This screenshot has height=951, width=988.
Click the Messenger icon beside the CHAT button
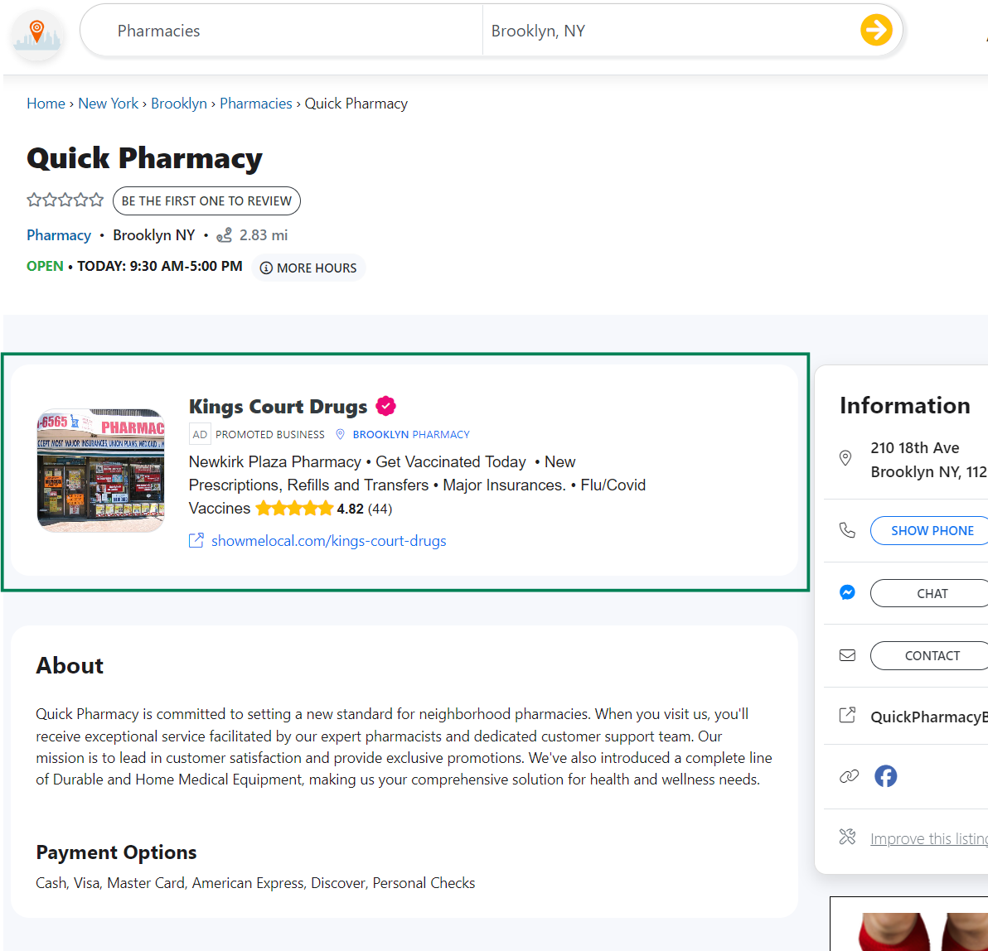(x=846, y=592)
